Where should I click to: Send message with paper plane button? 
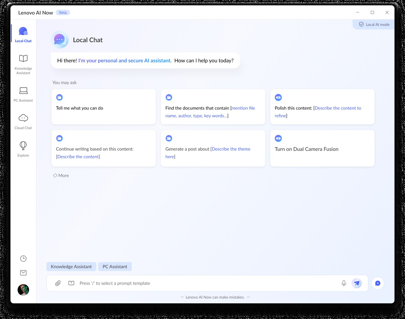coord(357,283)
